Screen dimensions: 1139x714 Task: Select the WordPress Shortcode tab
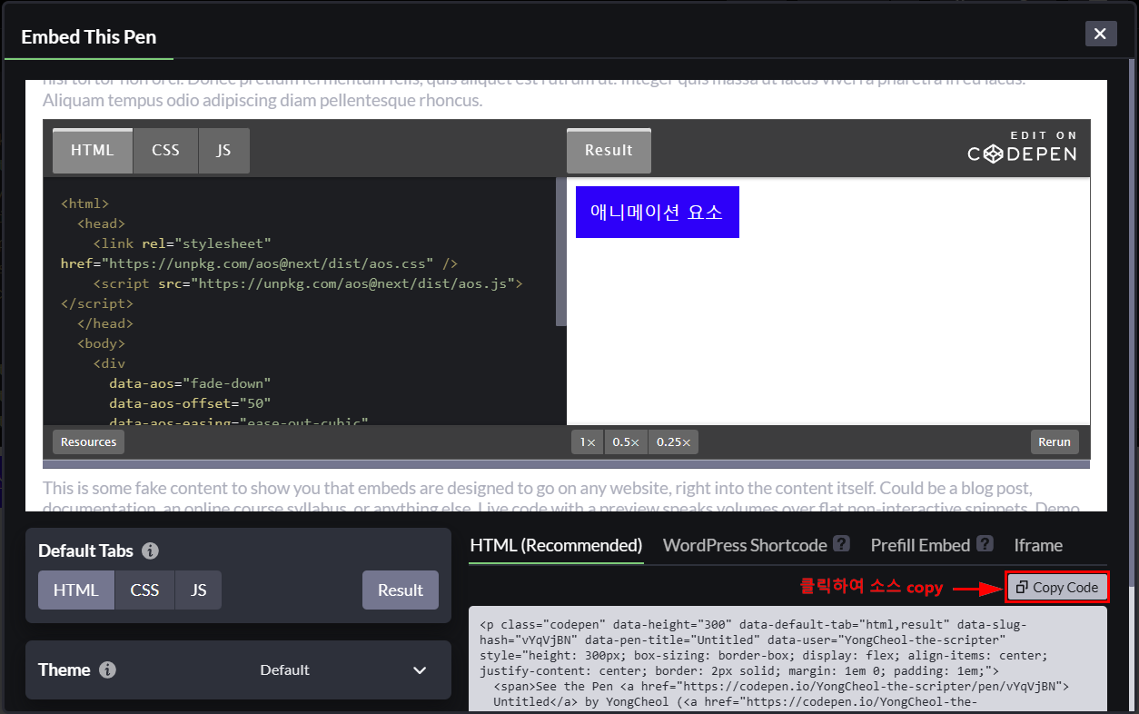coord(744,545)
